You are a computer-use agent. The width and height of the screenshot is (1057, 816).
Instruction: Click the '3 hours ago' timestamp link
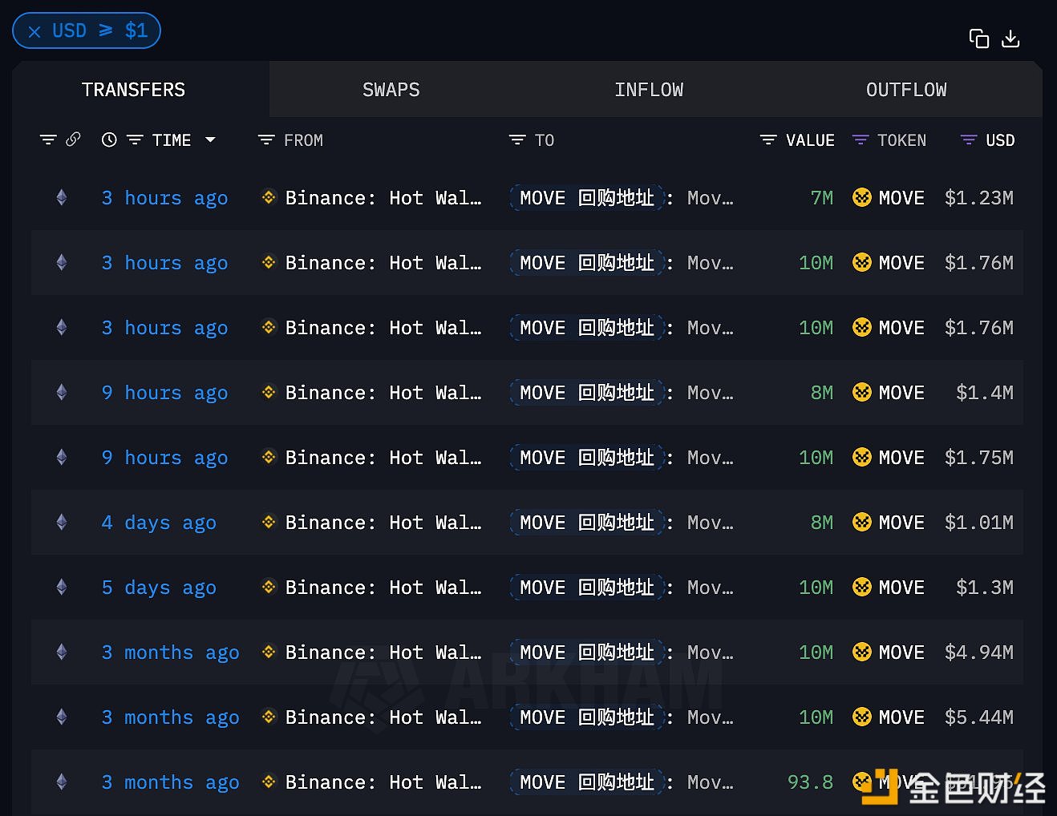[164, 197]
